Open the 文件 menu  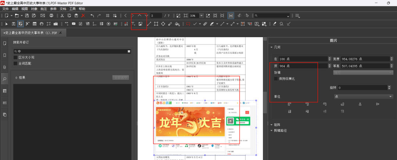pyautogui.click(x=6, y=8)
